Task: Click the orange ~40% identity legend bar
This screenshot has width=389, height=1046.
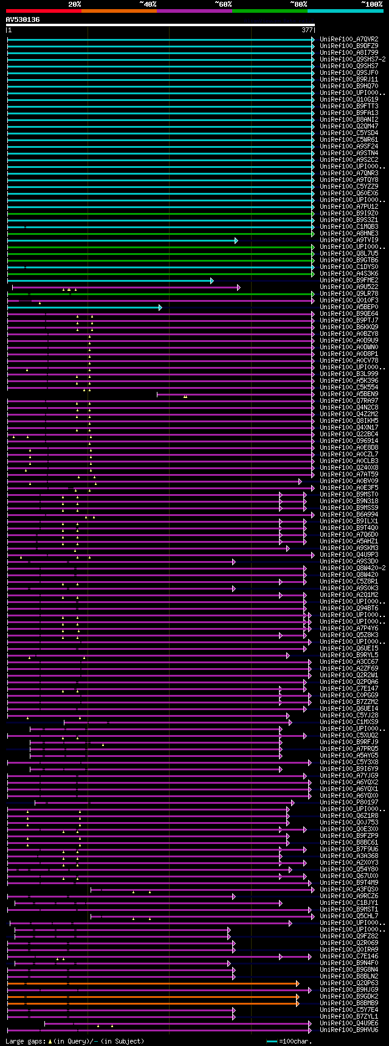Action: click(119, 11)
